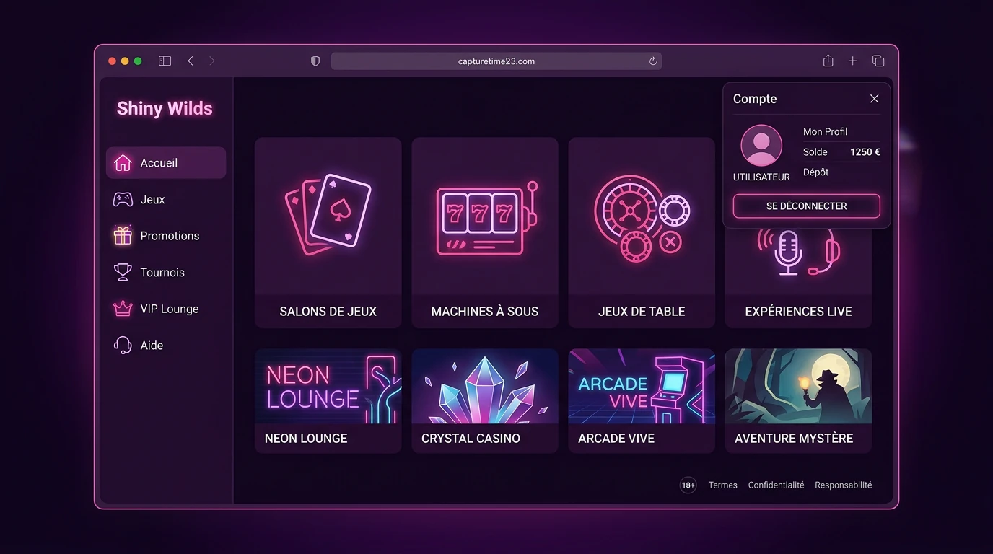Open the Crystal Casino game tile
This screenshot has width=993, height=554.
point(485,401)
